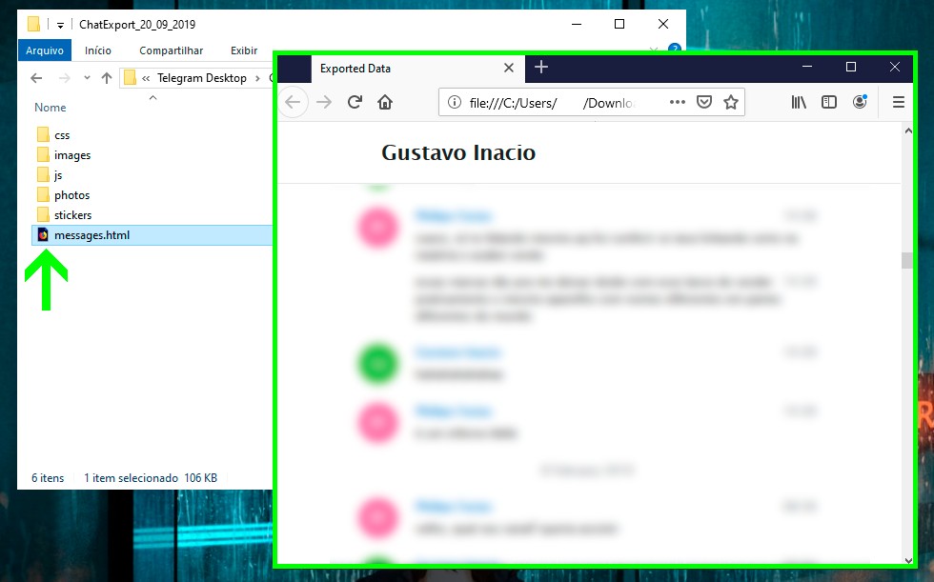
Task: Open the Firefox Library panel
Action: click(x=799, y=102)
